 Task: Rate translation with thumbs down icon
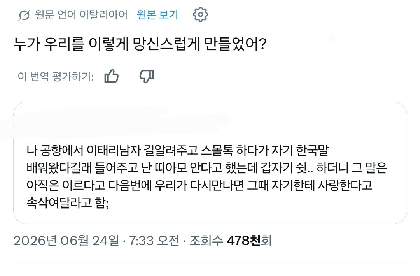(x=147, y=76)
